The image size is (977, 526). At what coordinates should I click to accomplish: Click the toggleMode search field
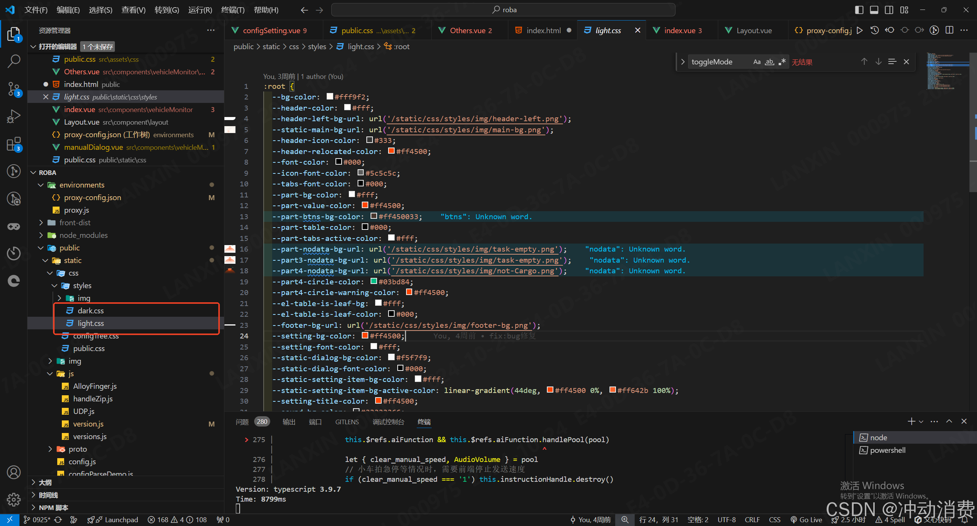pyautogui.click(x=719, y=62)
